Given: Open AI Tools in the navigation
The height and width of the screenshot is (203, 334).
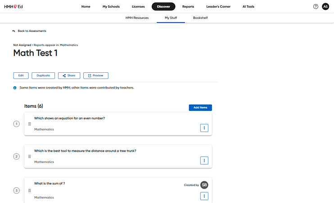Looking at the screenshot, I should [248, 7].
